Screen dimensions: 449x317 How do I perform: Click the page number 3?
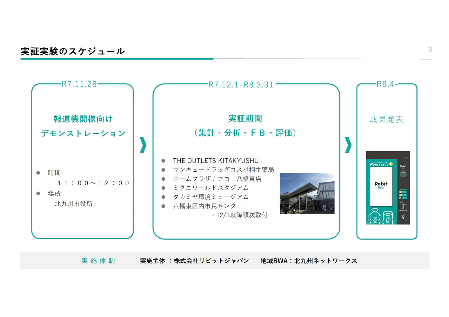click(x=430, y=49)
